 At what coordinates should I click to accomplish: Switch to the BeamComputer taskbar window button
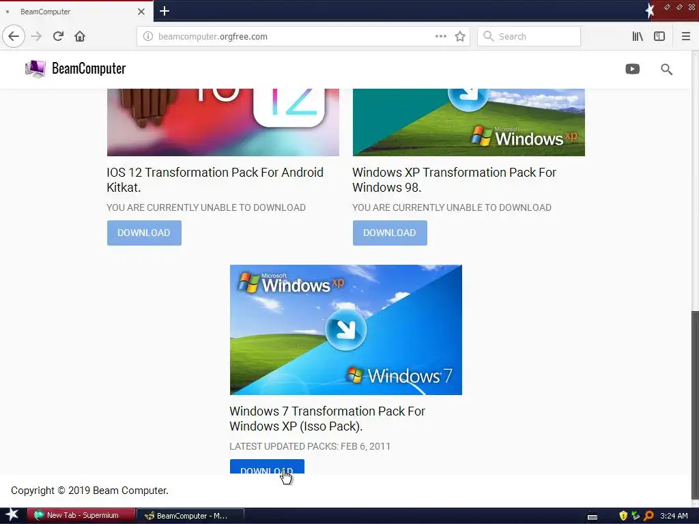[x=190, y=516]
